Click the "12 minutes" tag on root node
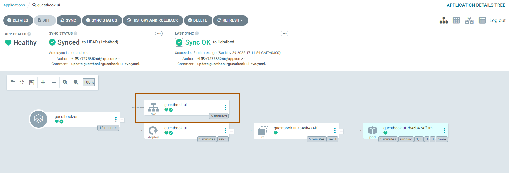 point(108,128)
